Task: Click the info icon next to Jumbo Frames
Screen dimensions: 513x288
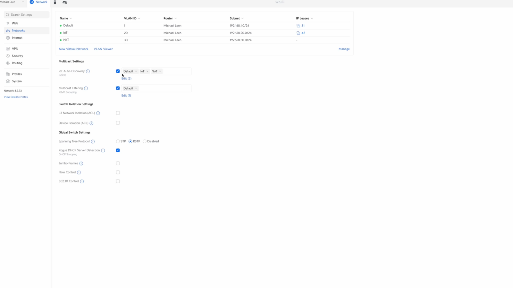Action: (x=81, y=163)
